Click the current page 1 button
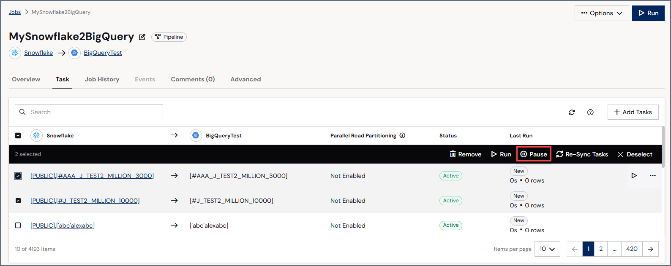The height and width of the screenshot is (266, 671). [x=588, y=249]
